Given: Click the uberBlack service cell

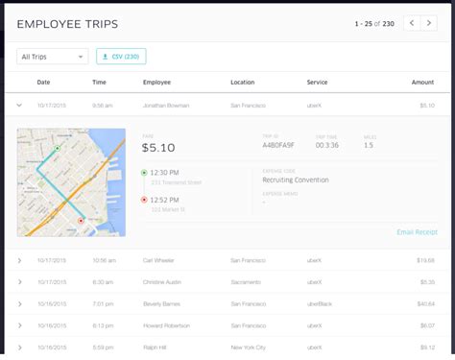Looking at the screenshot, I should point(320,303).
